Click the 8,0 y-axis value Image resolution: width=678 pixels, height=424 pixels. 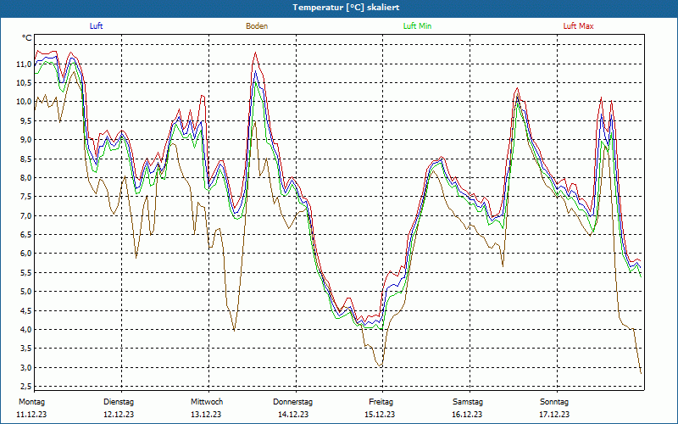tap(25, 178)
